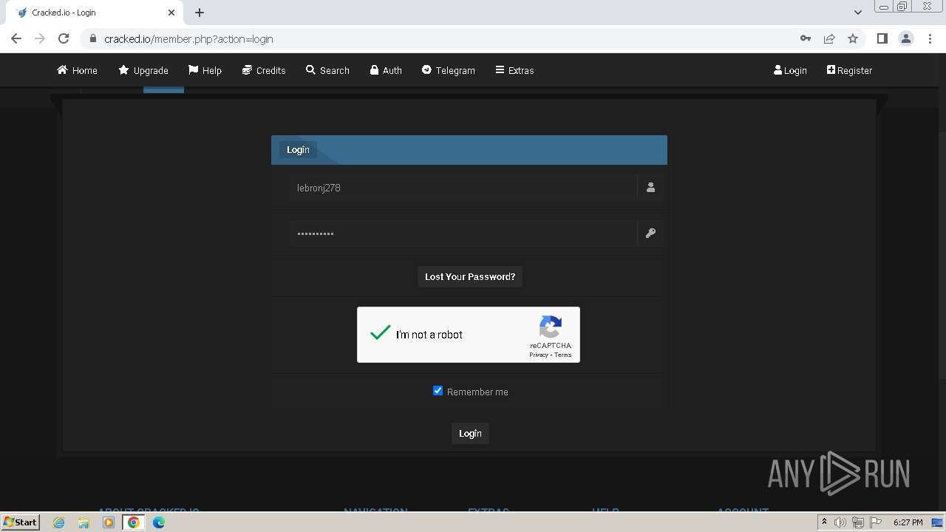946x532 pixels.
Task: Open the Chrome profile avatar
Action: point(906,38)
